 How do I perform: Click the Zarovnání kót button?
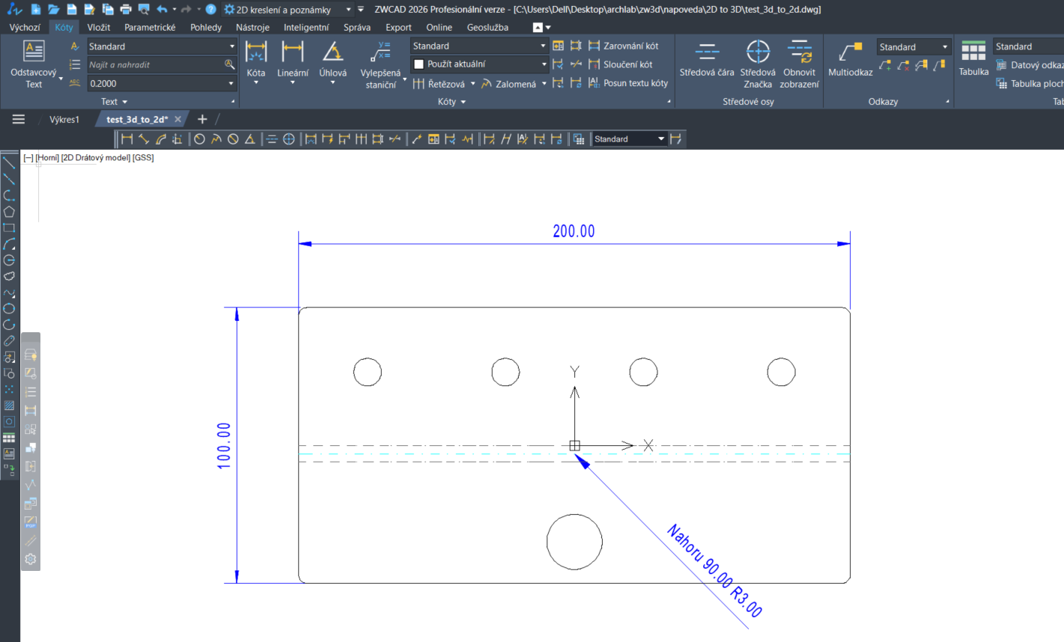click(624, 46)
